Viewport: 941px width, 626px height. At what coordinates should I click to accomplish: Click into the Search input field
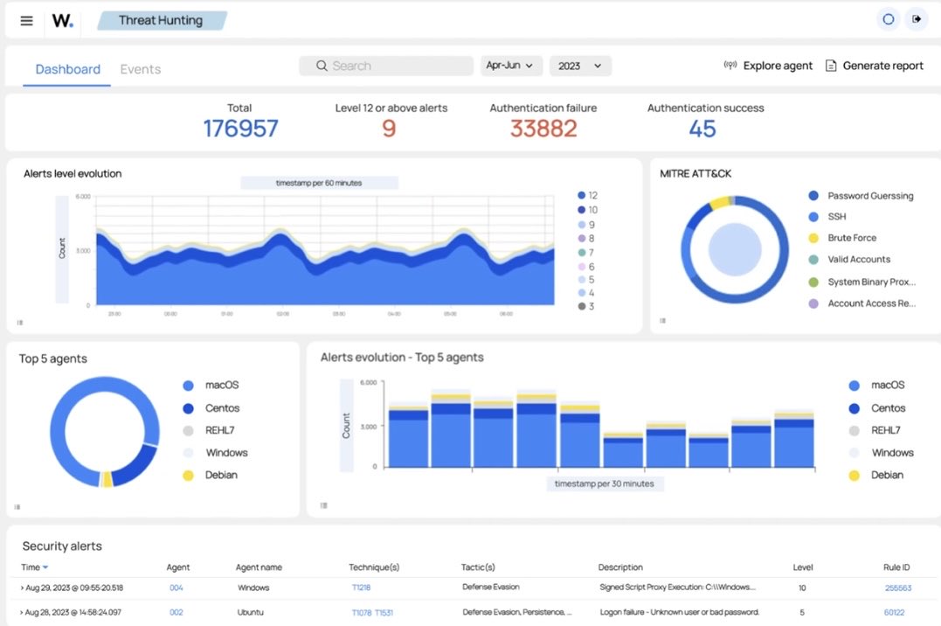386,66
